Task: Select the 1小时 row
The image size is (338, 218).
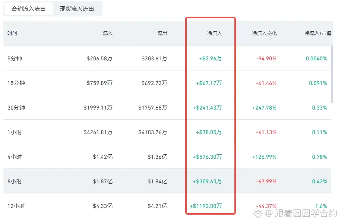Action: click(167, 132)
